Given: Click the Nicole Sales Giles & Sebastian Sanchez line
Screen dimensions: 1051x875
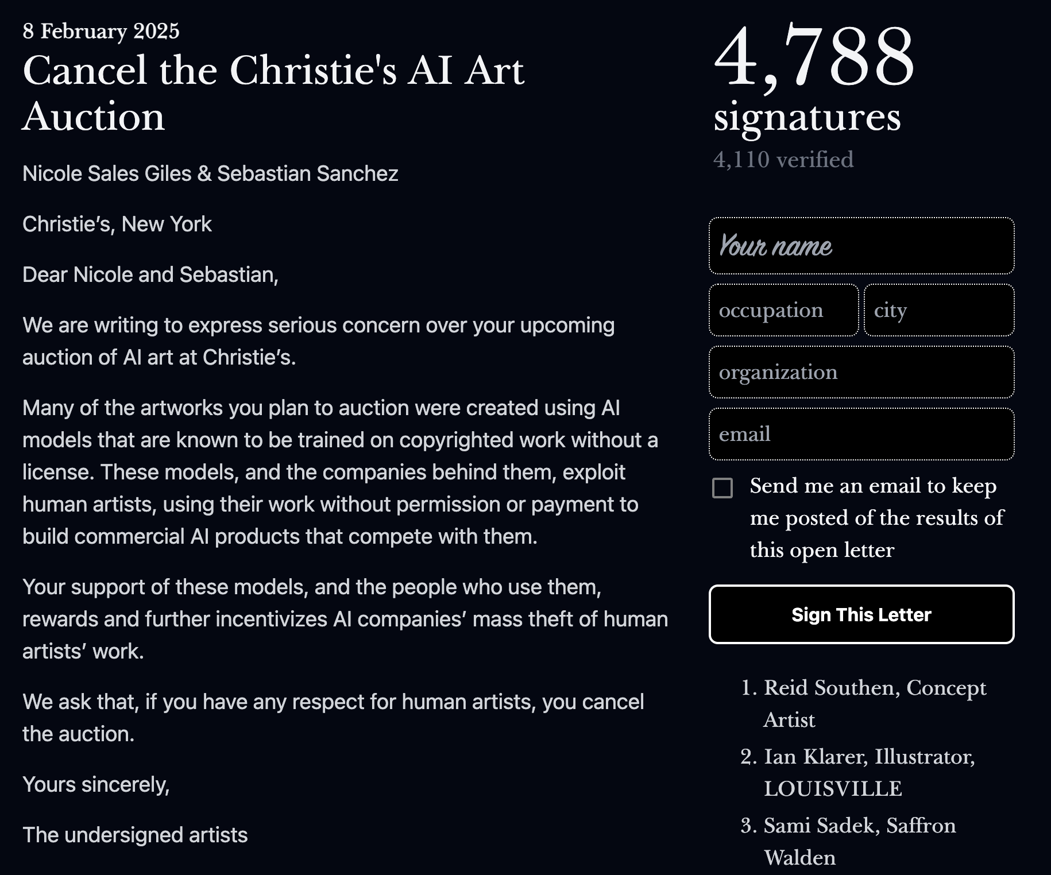Looking at the screenshot, I should click(210, 173).
